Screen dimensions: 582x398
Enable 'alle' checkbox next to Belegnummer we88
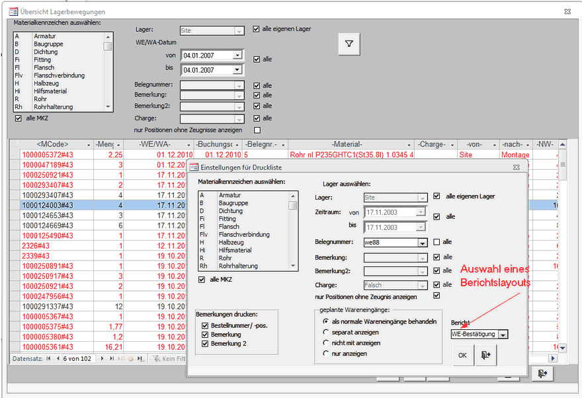(436, 242)
